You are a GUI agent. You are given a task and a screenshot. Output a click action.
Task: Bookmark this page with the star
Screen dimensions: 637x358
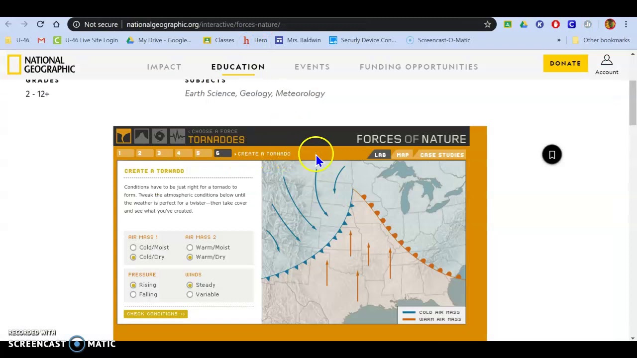(x=488, y=24)
